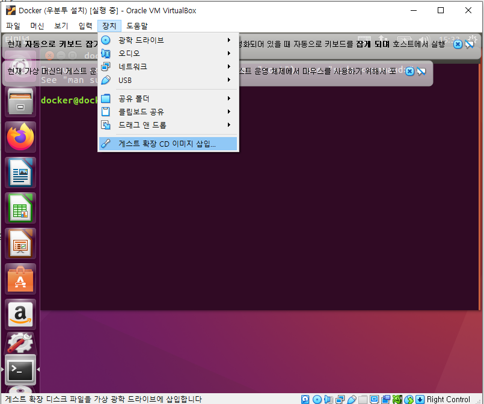Click the hard disk activity status icon

tap(305, 399)
